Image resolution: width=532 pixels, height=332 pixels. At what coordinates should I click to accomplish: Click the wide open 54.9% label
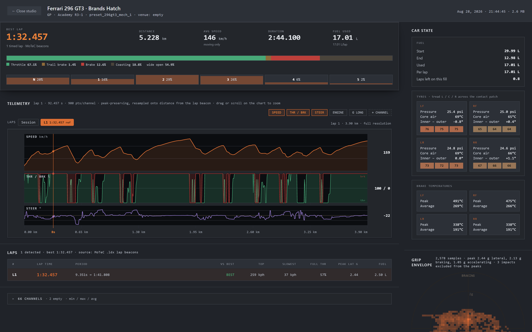coord(160,65)
